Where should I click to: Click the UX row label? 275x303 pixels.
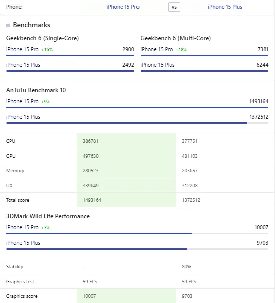click(x=9, y=185)
